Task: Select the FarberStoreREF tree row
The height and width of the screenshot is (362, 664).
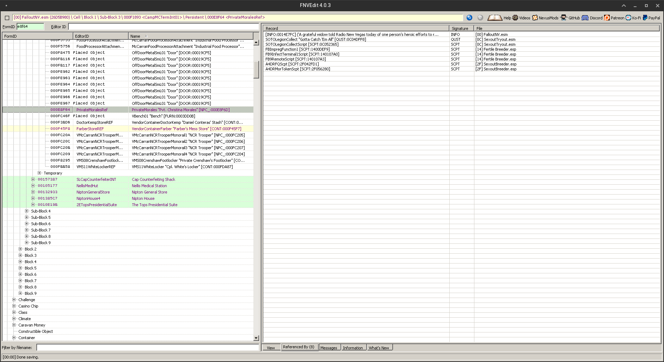Action: pos(128,129)
